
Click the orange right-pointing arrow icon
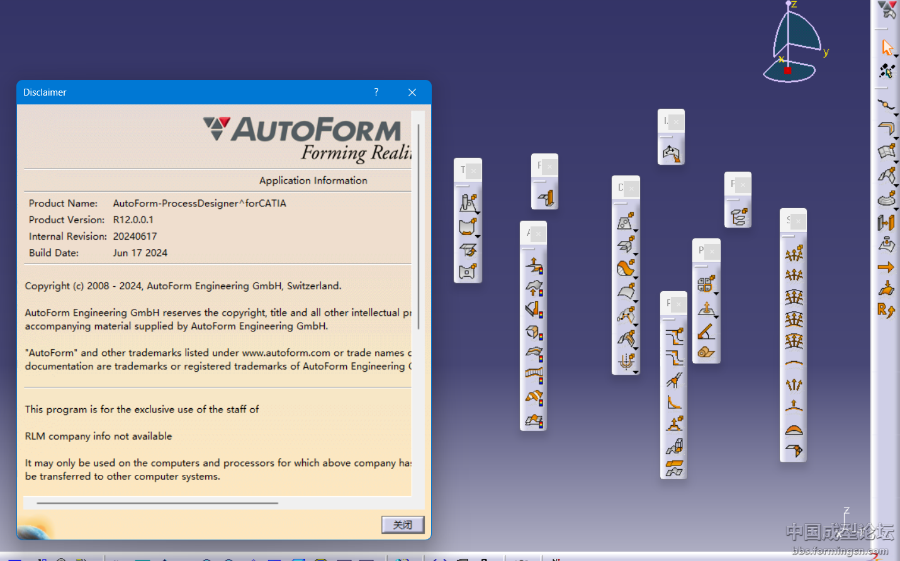coord(886,267)
